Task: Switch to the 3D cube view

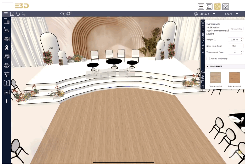Action: click(x=217, y=7)
